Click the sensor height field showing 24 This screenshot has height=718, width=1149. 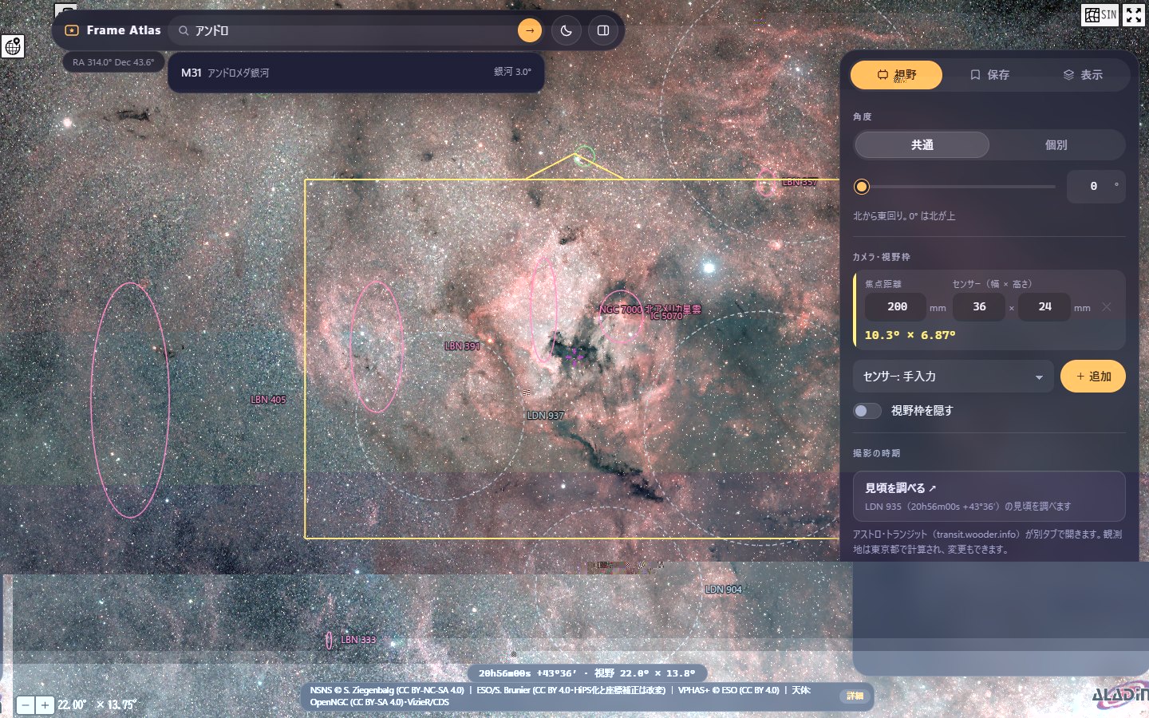tap(1044, 307)
